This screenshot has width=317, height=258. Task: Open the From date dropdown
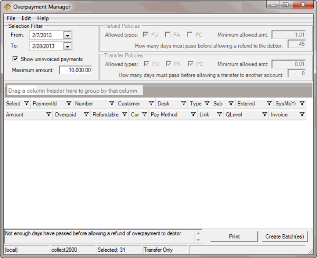pyautogui.click(x=67, y=35)
